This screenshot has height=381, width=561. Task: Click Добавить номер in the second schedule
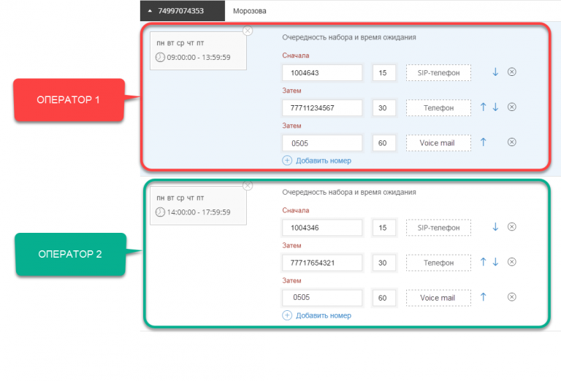pyautogui.click(x=323, y=315)
